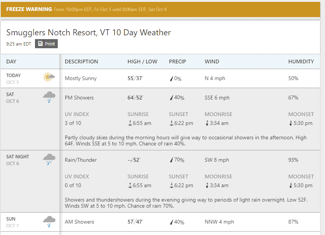Viewport: 325px width, 235px height.
Task: Click the HIGH / LOW column header
Action: 143,62
